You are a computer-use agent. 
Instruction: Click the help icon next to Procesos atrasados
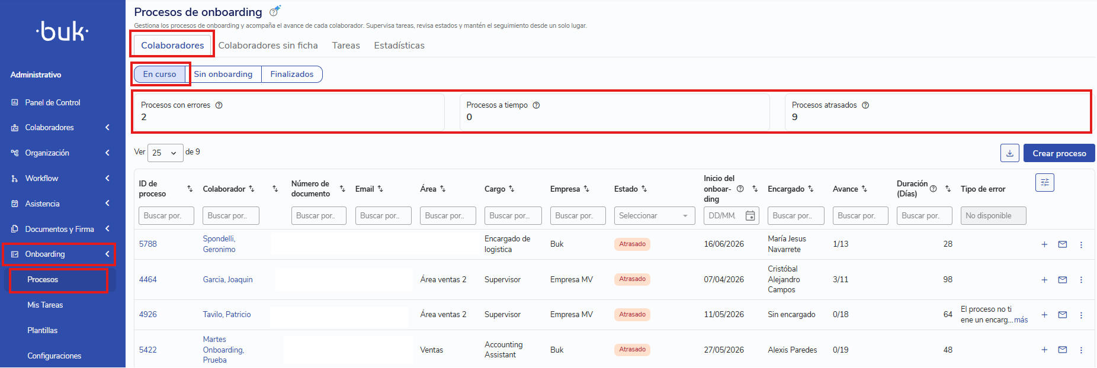[x=865, y=105]
